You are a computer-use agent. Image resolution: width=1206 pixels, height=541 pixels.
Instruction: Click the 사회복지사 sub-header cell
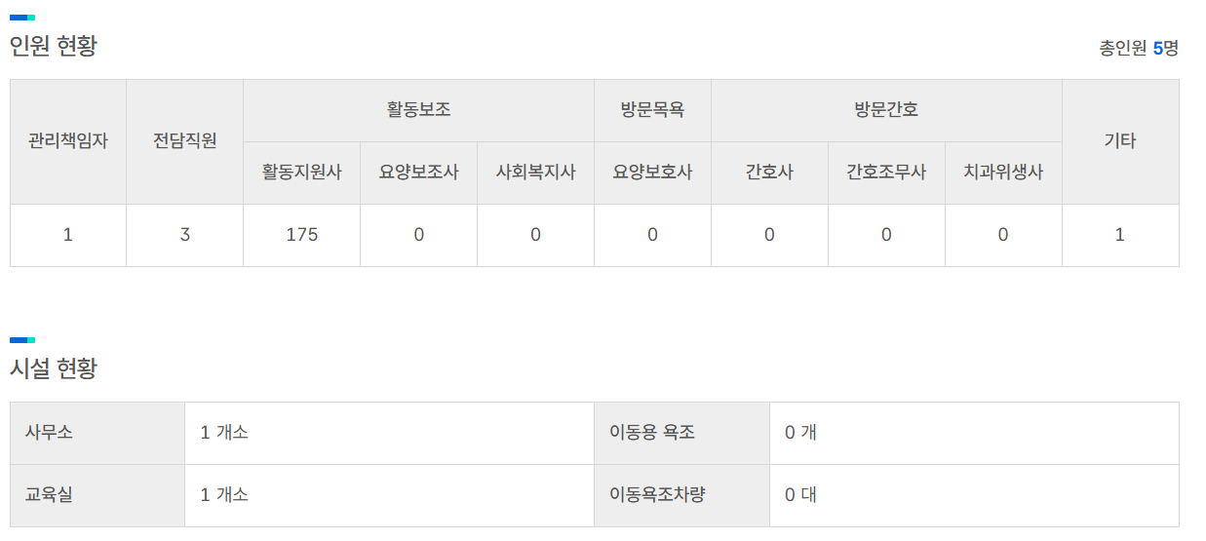(x=535, y=173)
